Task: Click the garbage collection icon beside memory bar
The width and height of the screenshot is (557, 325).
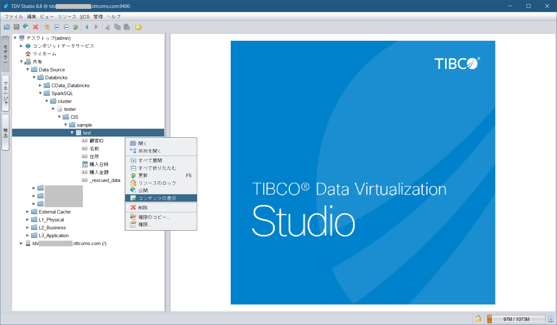Action: click(551, 319)
